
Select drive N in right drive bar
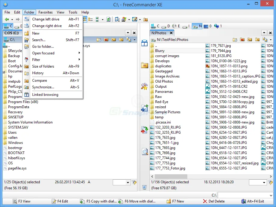[197, 26]
